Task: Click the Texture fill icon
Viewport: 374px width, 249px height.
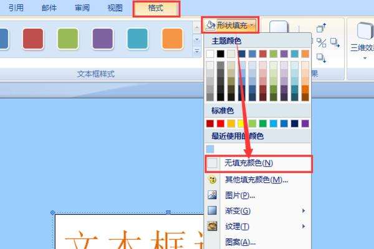Action: point(212,226)
